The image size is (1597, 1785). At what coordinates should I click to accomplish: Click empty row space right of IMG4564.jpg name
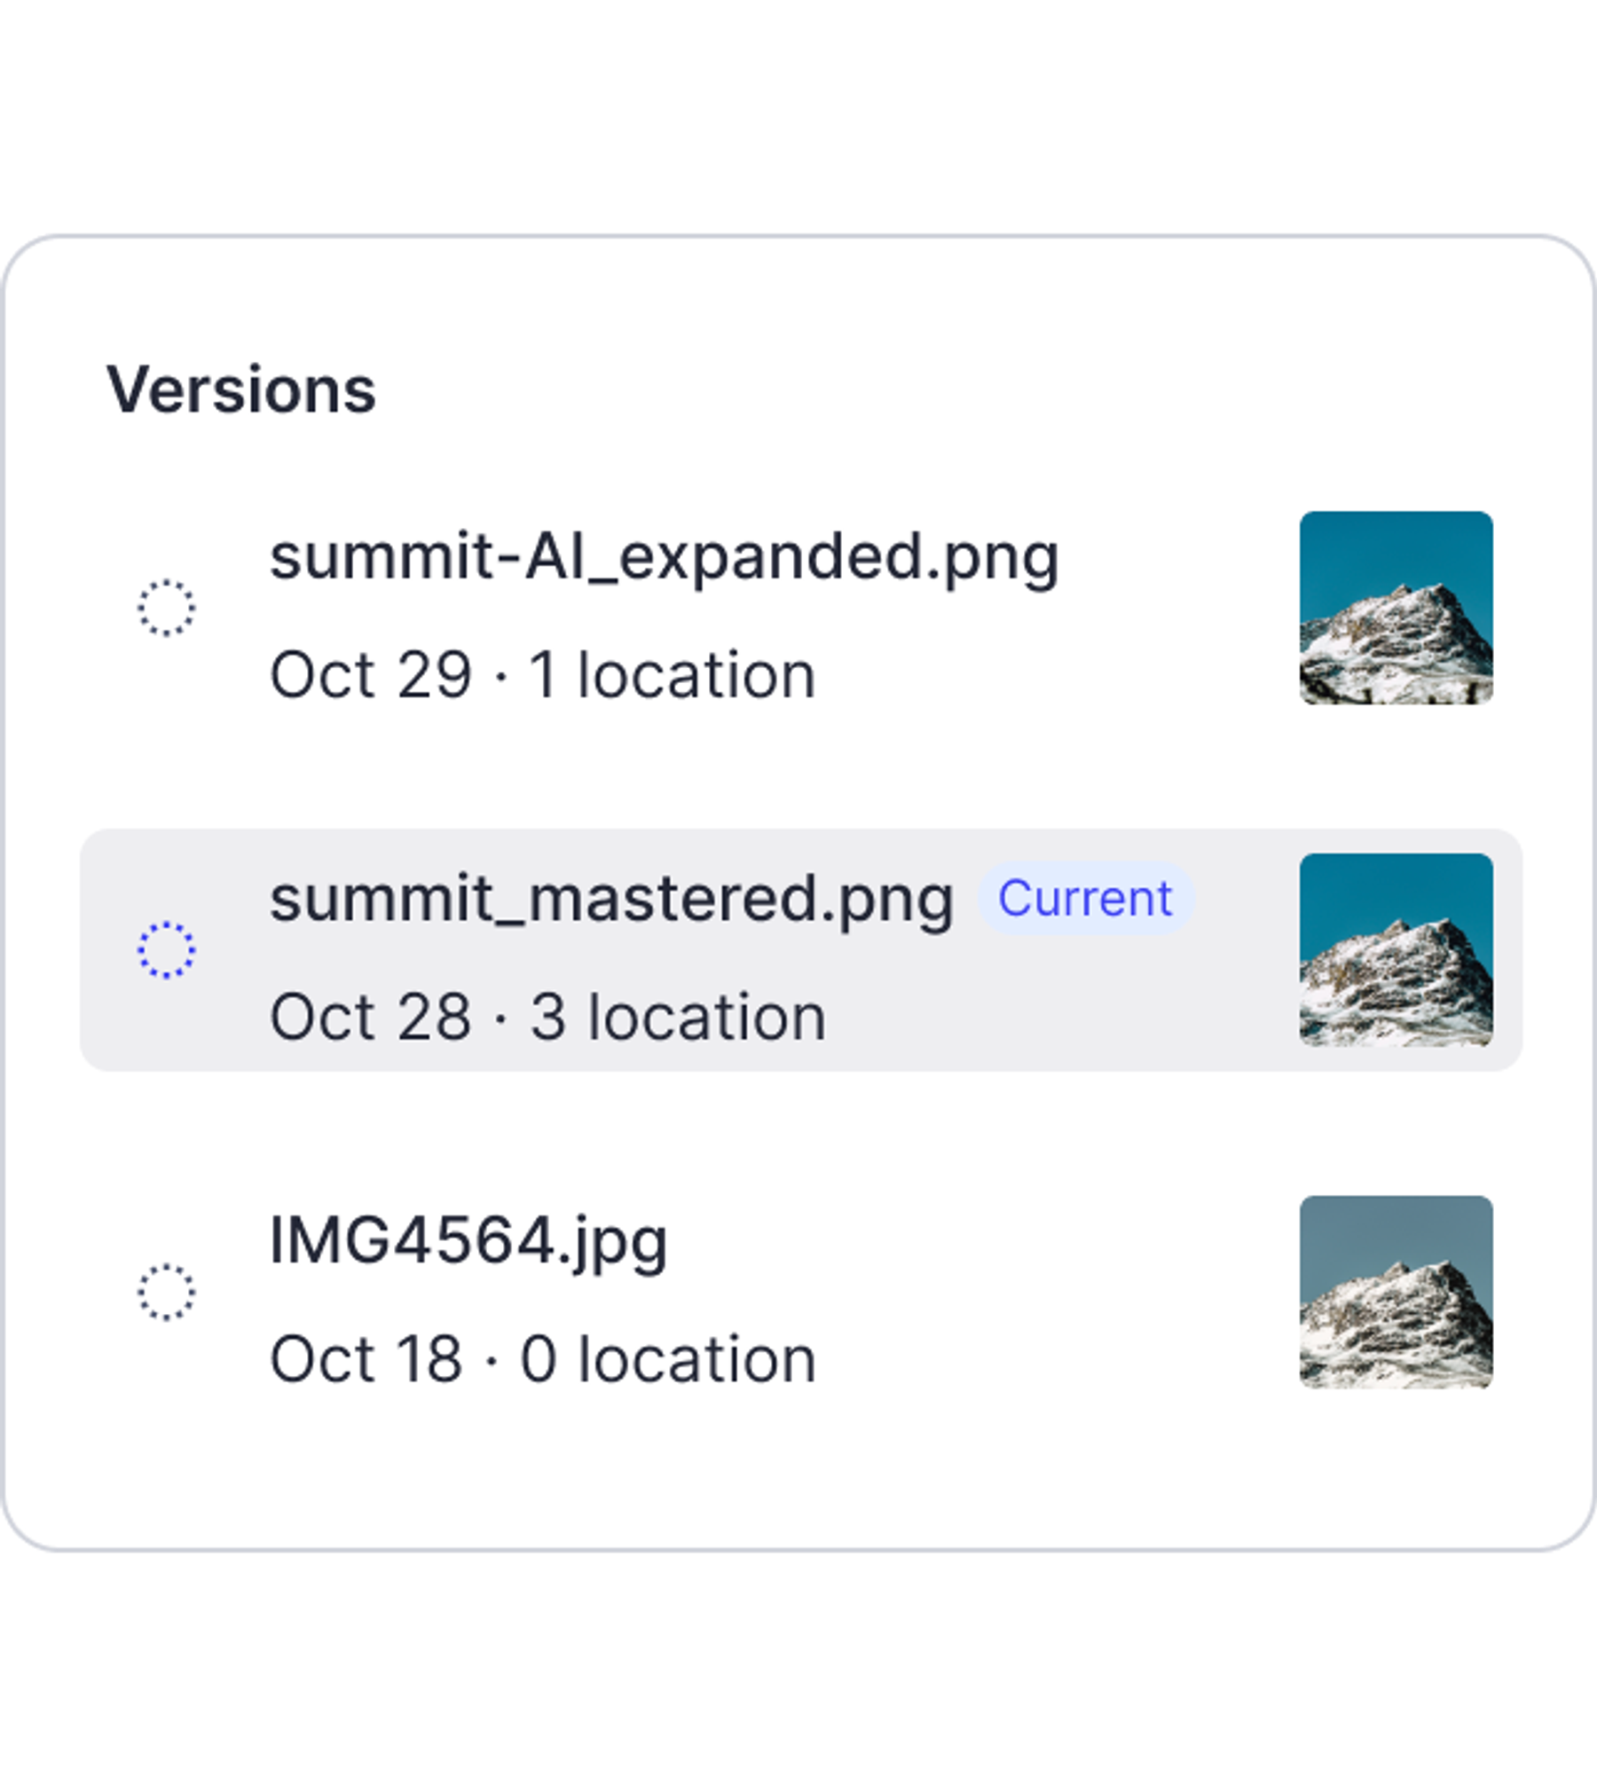(x=976, y=1242)
